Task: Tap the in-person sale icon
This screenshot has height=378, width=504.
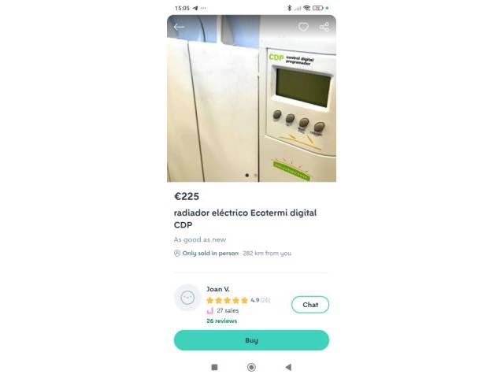Action: 177,254
